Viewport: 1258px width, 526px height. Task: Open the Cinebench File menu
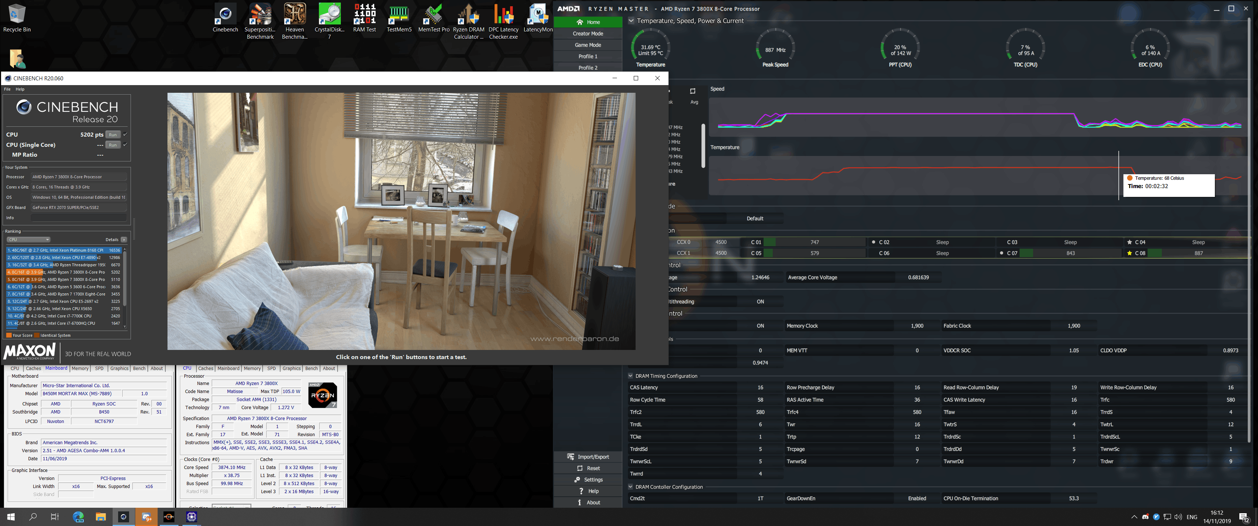(7, 89)
